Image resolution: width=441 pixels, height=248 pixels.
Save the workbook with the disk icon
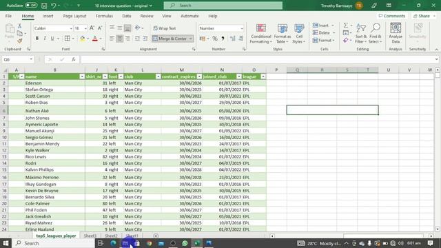tap(44, 6)
